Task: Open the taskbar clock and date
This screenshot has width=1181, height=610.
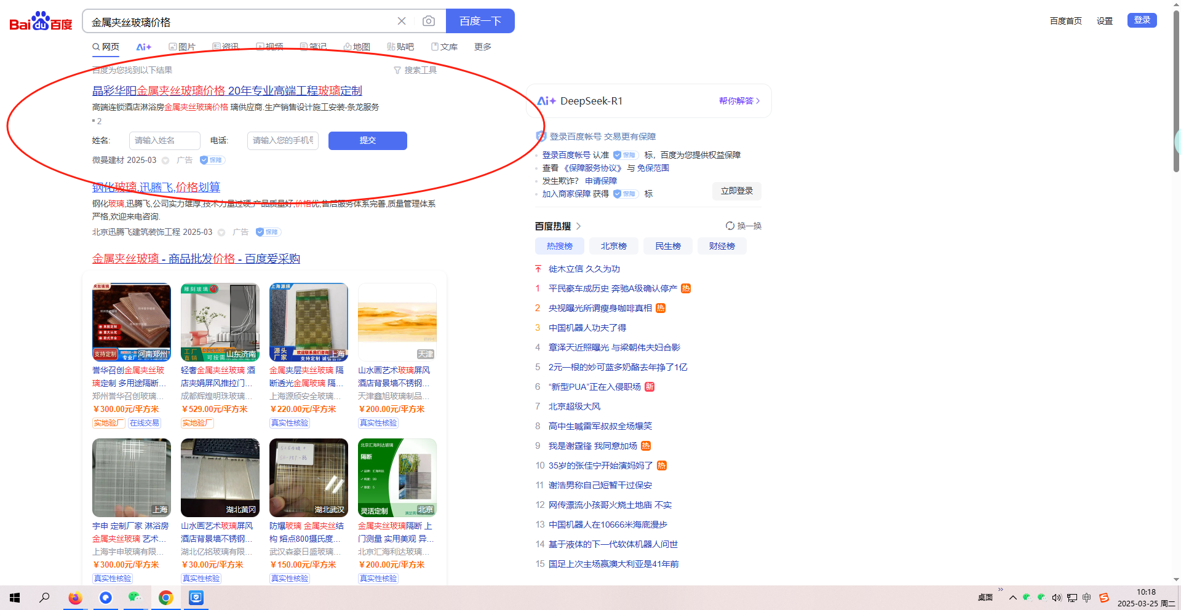Action: 1147,598
